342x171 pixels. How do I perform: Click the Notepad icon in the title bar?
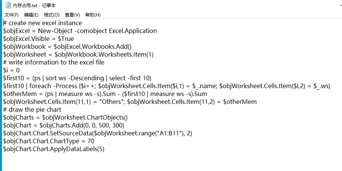(x=8, y=5)
